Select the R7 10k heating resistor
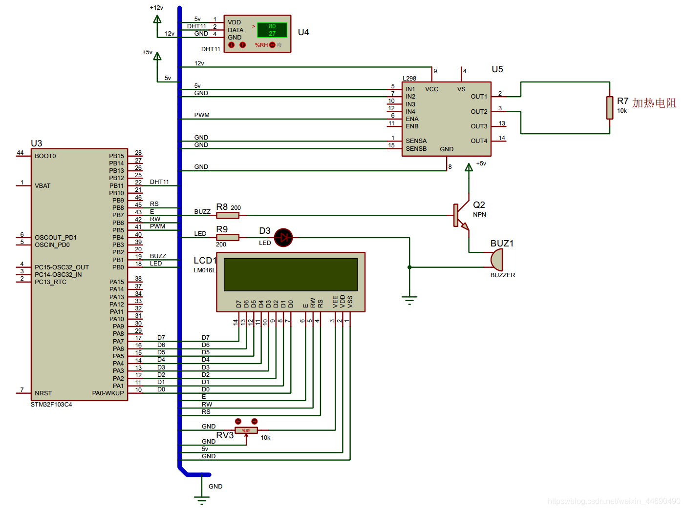This screenshot has height=510, width=685. click(610, 107)
